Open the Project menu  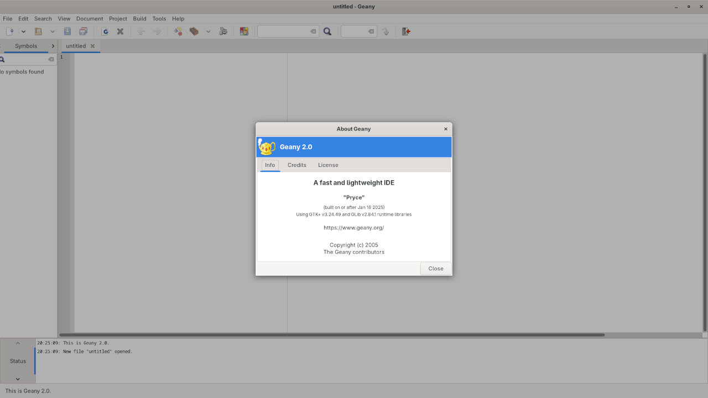pos(118,19)
